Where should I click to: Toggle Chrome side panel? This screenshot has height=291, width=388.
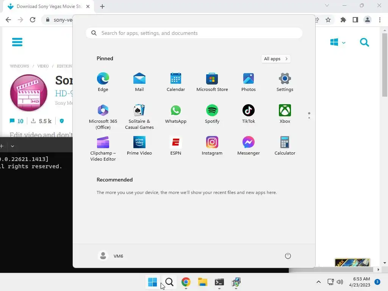coord(355,20)
